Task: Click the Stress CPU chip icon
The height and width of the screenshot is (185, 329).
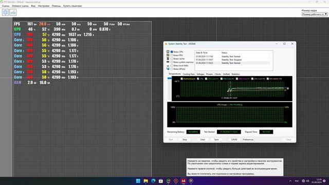Action: [x=168, y=51]
